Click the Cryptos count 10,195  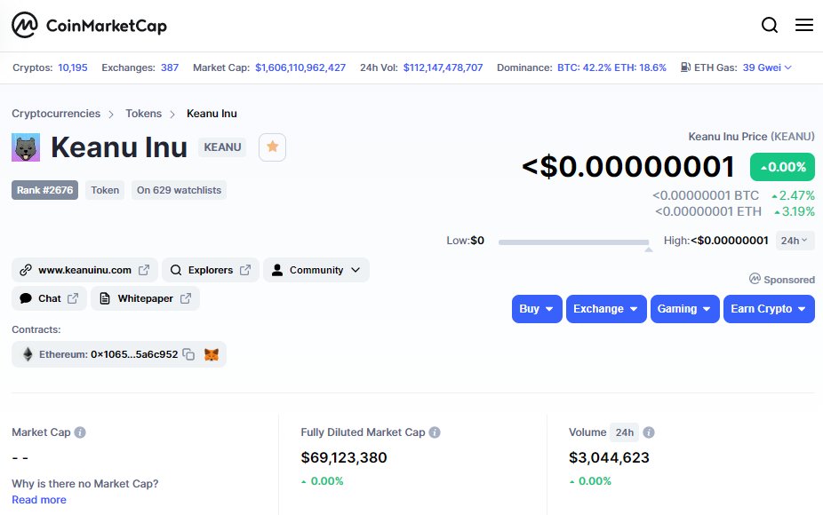72,67
